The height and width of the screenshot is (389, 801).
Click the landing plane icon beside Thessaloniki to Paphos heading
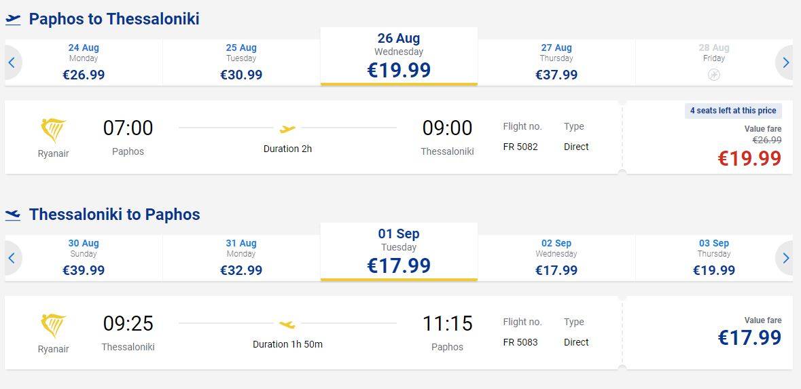(13, 215)
